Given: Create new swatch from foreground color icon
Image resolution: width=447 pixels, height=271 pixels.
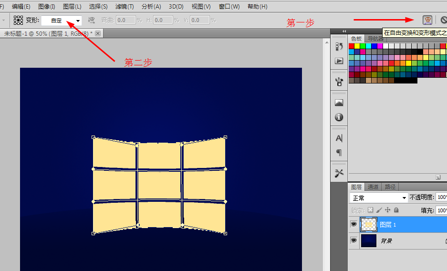Looking at the screenshot, I should (x=438, y=177).
